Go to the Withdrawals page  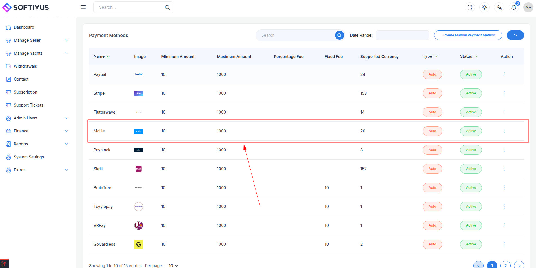(25, 66)
